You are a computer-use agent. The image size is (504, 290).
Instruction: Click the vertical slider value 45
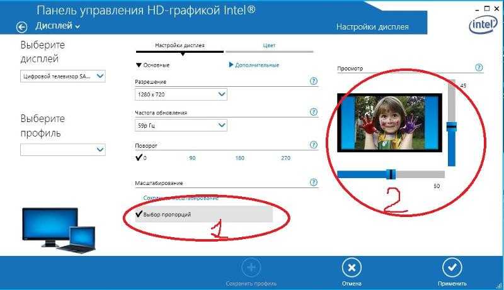pos(463,86)
